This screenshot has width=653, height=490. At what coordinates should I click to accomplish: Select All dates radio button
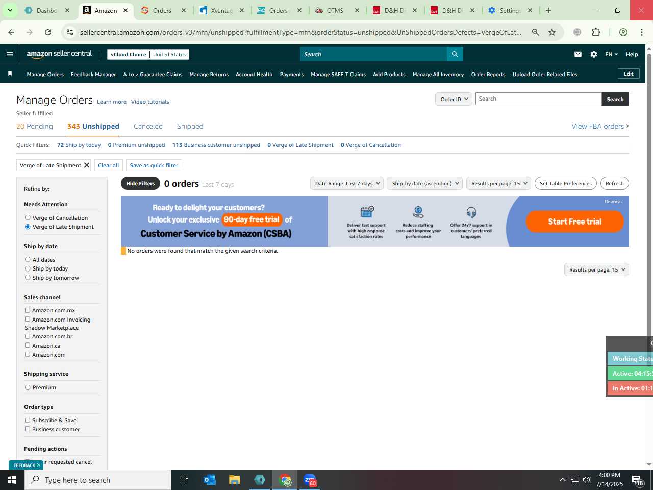tap(28, 260)
